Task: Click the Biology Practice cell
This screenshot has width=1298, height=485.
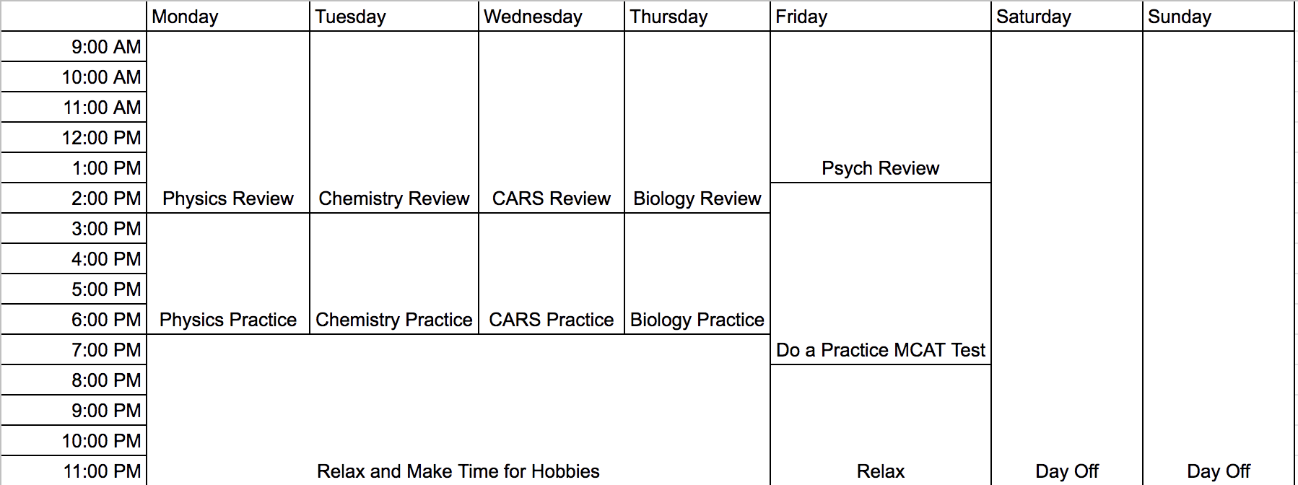Action: point(697,274)
